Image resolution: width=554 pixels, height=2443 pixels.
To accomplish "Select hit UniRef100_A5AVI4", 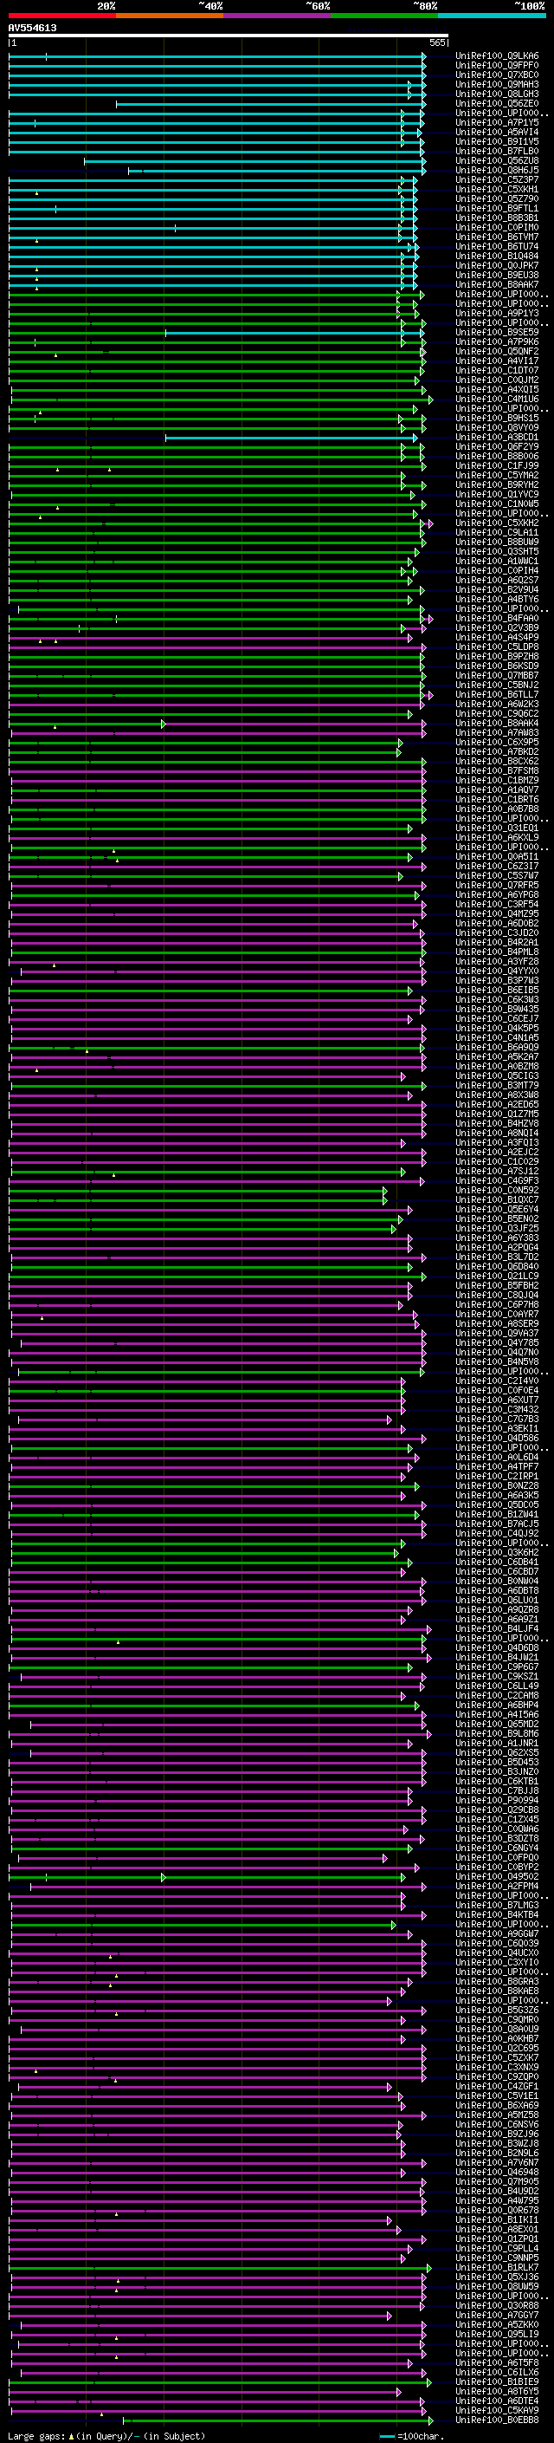I will tap(497, 132).
